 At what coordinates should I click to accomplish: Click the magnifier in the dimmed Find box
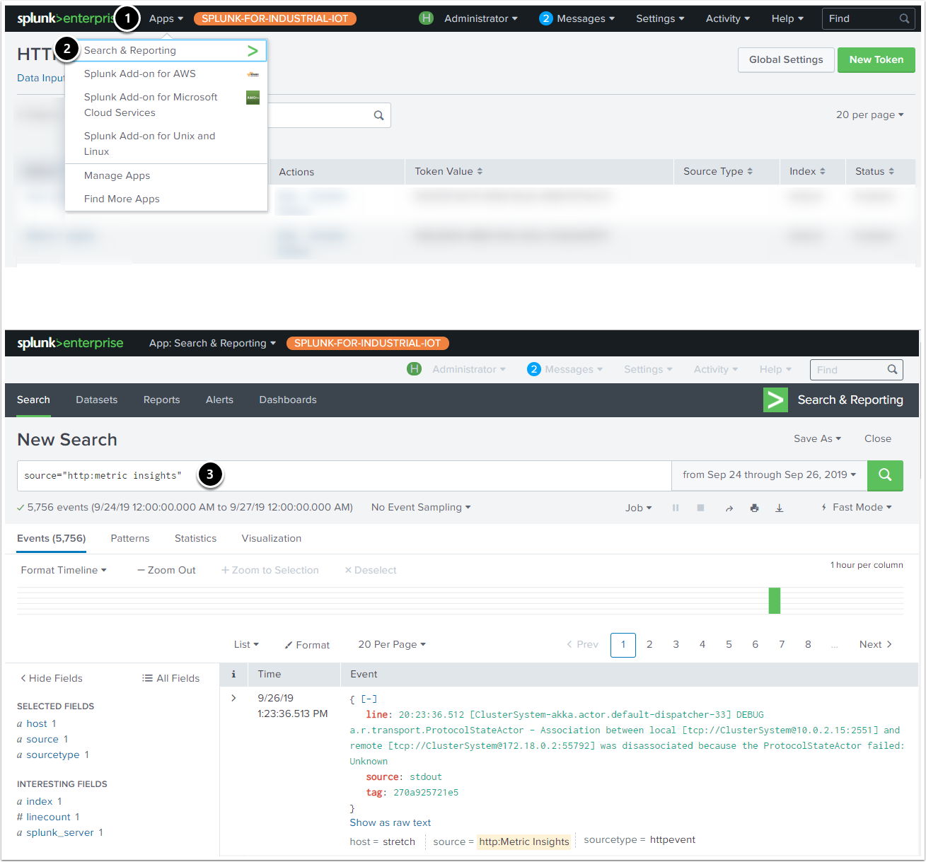coord(892,369)
